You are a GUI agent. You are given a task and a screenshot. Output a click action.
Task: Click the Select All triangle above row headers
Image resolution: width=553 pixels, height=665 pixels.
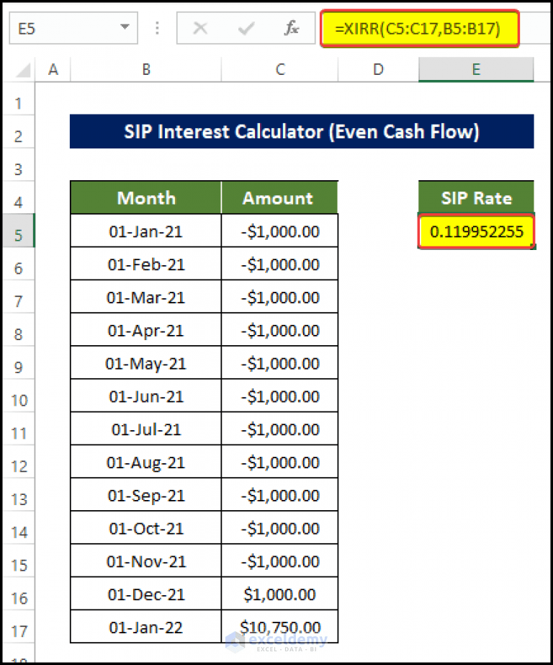pos(20,70)
